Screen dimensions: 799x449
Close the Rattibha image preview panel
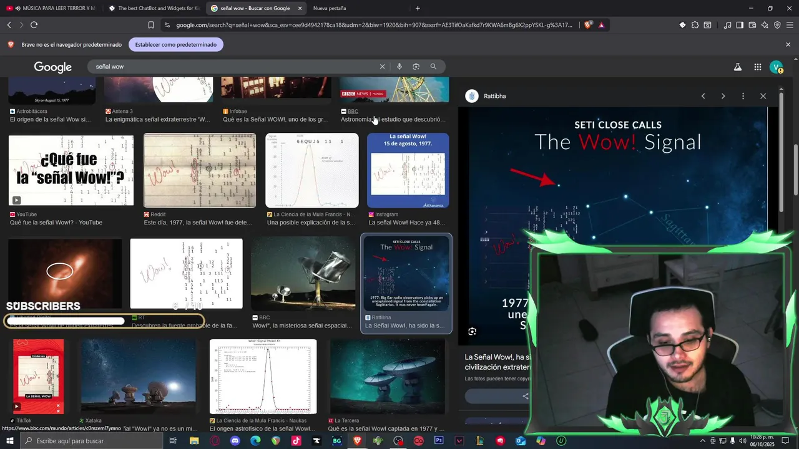[x=763, y=96]
